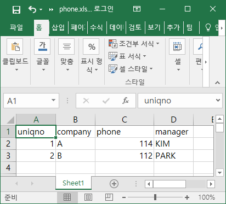The width and height of the screenshot is (226, 204).
Task: Click the cancel X formula button
Action: pos(86,101)
